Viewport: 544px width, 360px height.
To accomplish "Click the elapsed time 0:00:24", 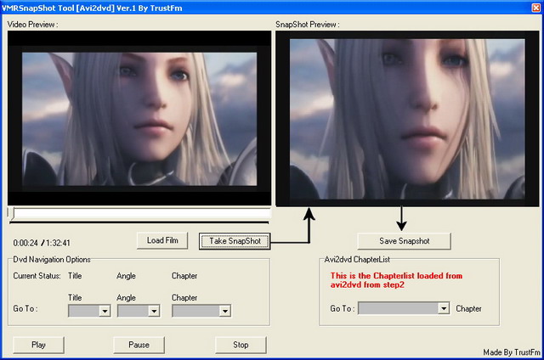I will 25,243.
